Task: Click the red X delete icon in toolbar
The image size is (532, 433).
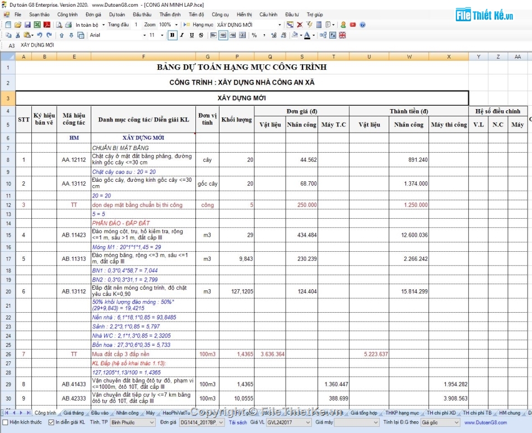Action: coord(300,25)
